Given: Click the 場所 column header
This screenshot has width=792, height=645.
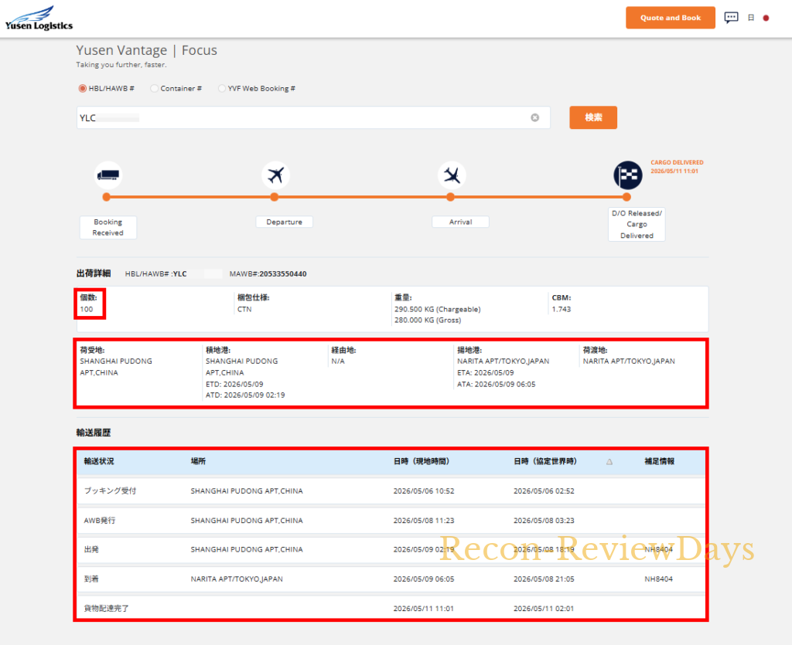Looking at the screenshot, I should coord(198,461).
